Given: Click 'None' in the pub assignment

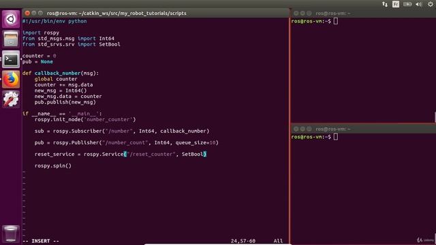Looking at the screenshot, I should click(x=47, y=61).
